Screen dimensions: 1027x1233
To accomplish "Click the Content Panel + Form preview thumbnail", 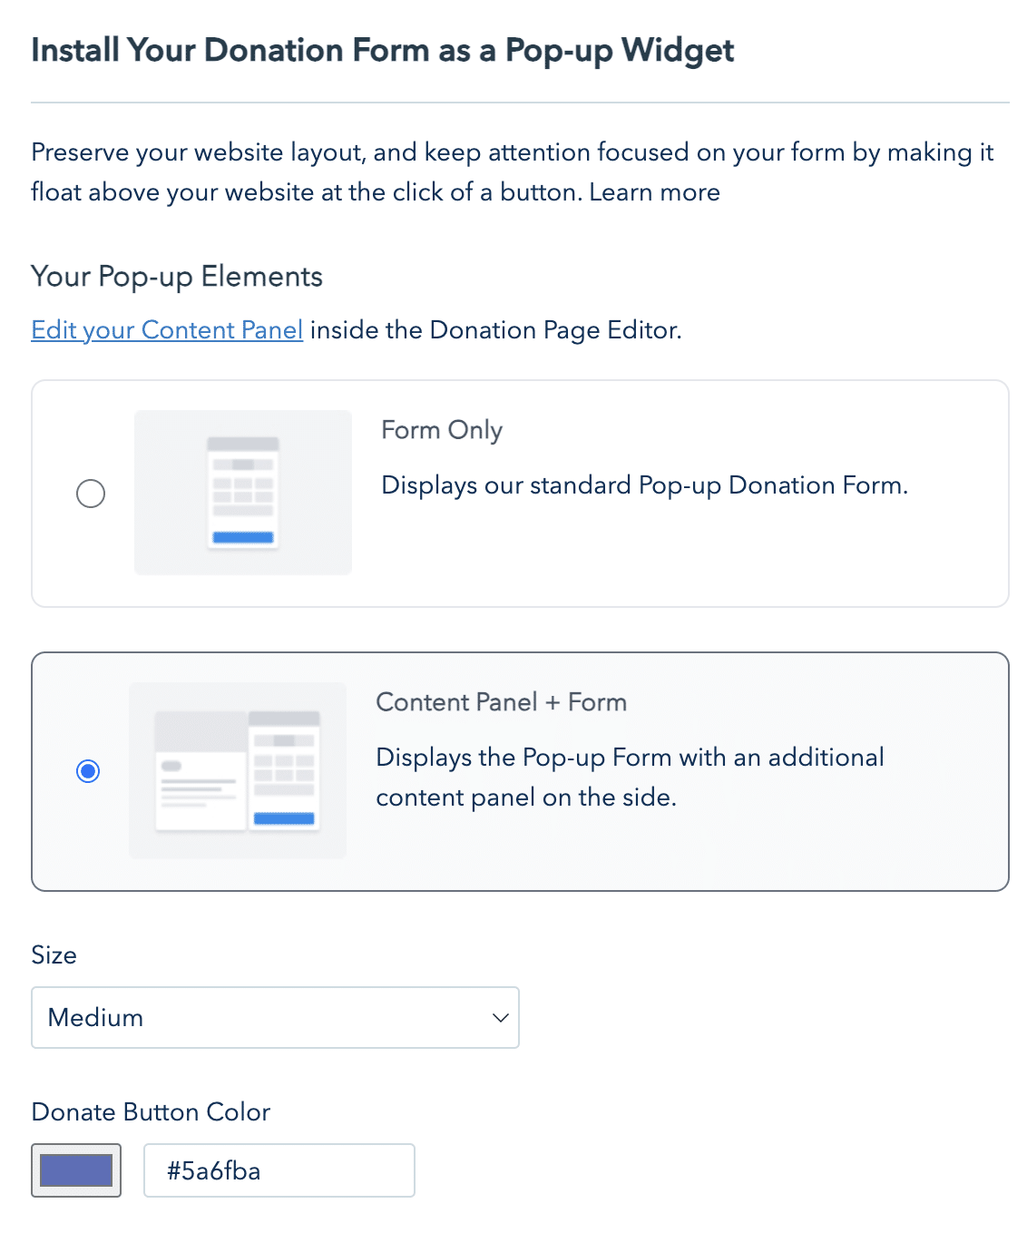I will point(238,770).
